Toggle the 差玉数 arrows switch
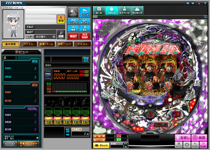The width and height of the screenshot is (210, 150). point(125,144)
